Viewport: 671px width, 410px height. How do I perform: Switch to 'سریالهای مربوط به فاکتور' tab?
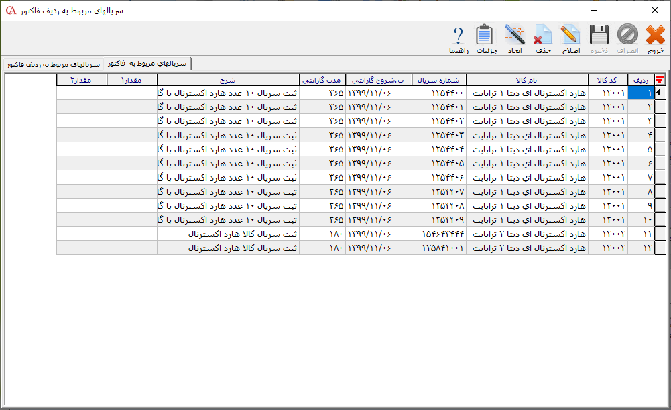click(148, 64)
